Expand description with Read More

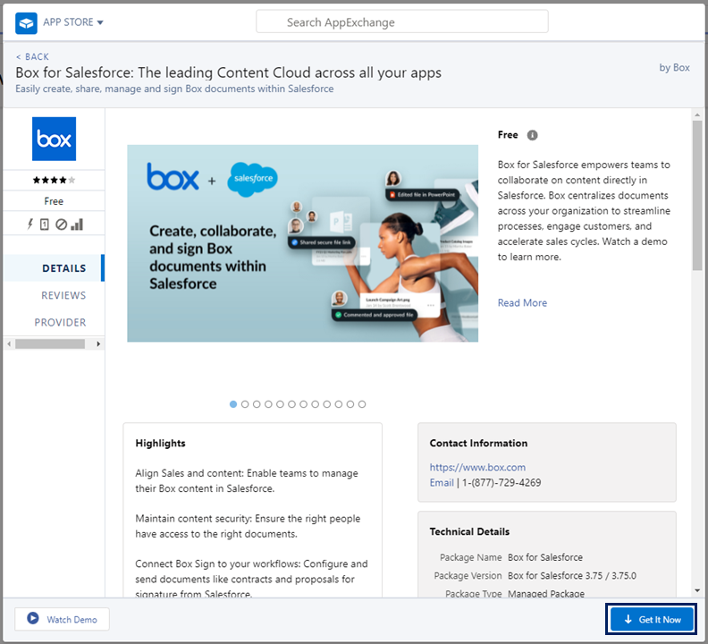522,303
